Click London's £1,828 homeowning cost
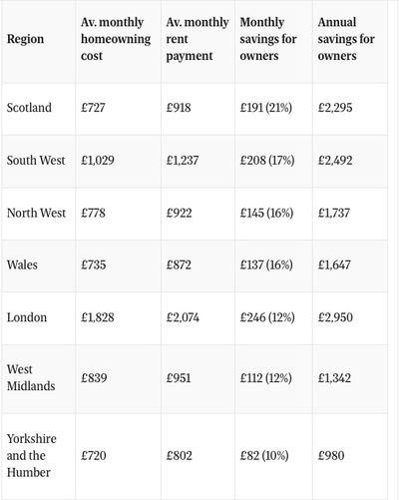Image resolution: width=399 pixels, height=500 pixels. click(x=98, y=317)
